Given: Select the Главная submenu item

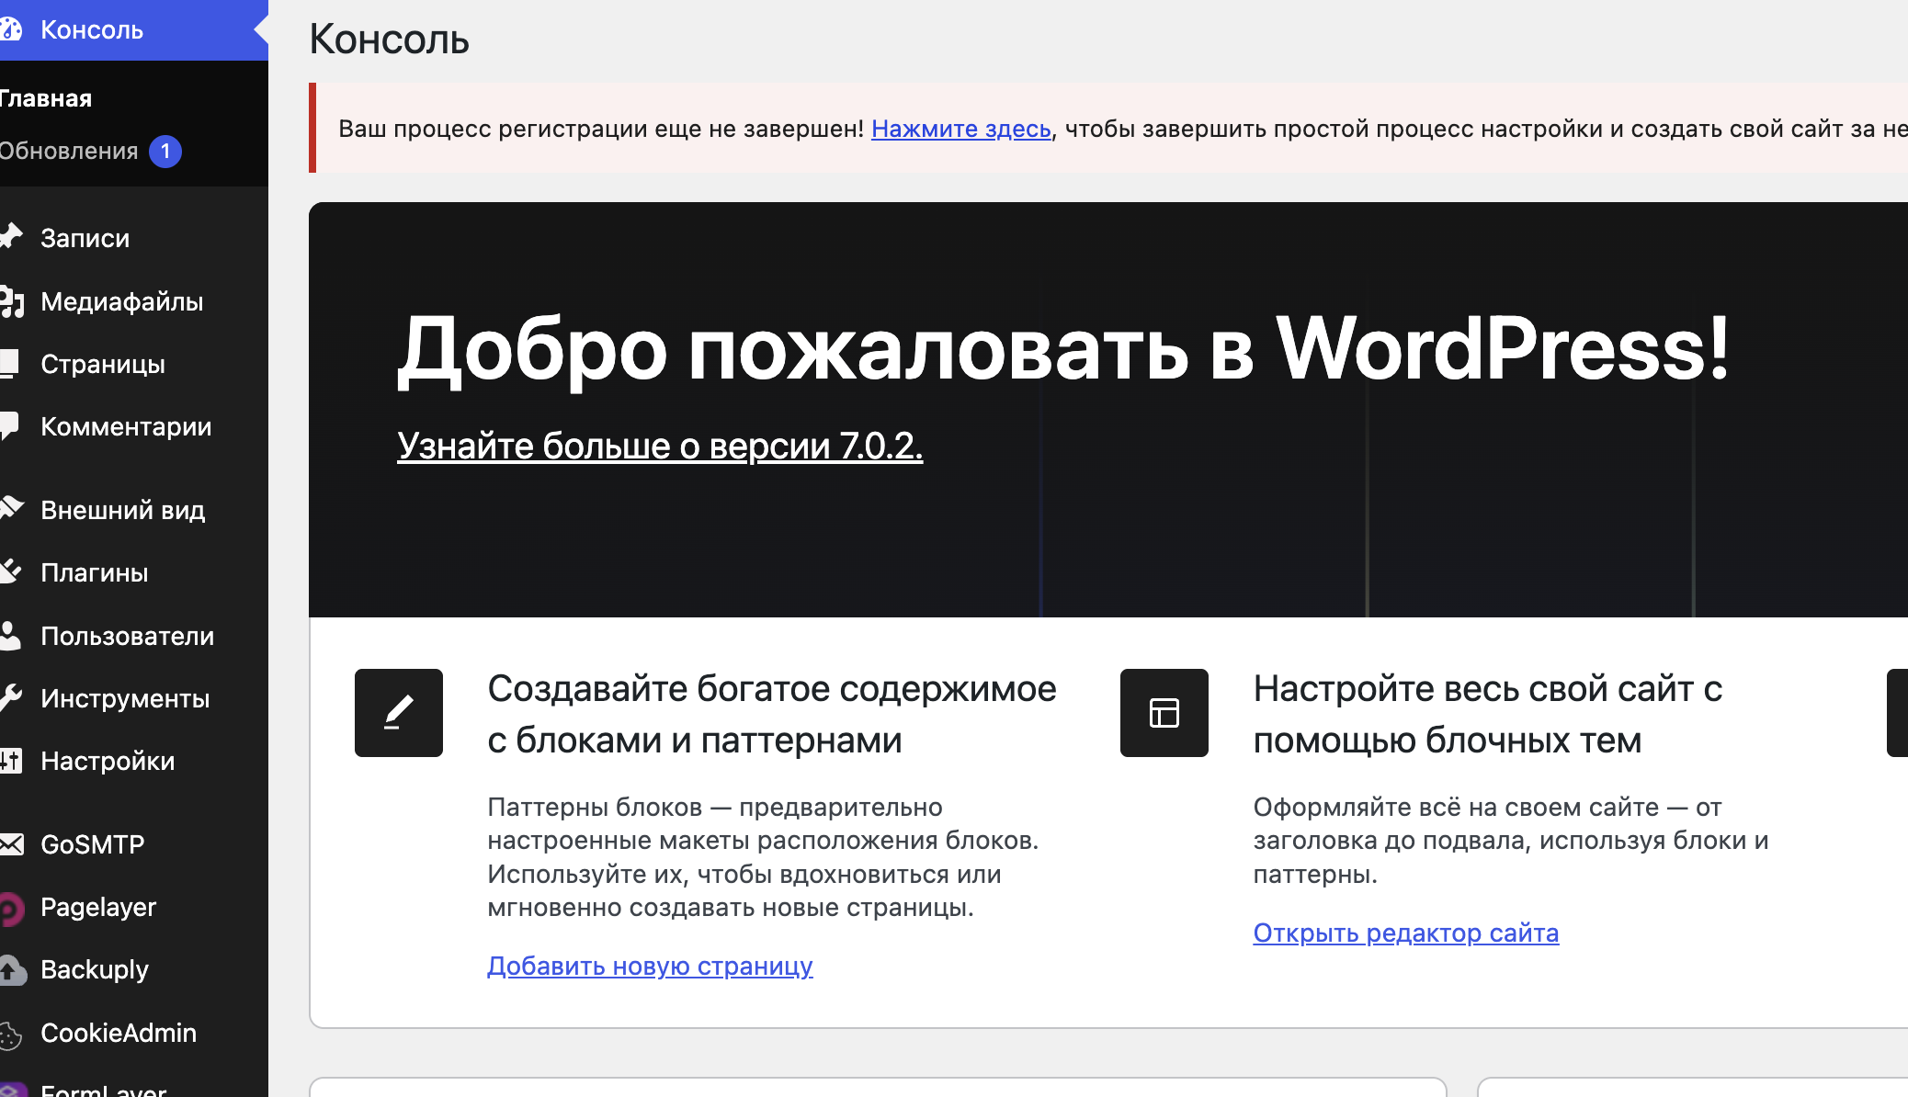Looking at the screenshot, I should [x=46, y=98].
